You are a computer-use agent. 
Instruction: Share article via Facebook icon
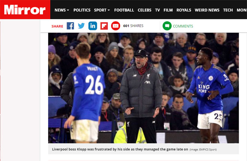(x=70, y=26)
